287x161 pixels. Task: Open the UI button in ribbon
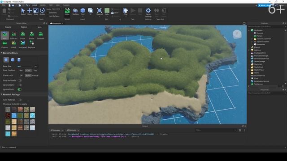(91, 11)
